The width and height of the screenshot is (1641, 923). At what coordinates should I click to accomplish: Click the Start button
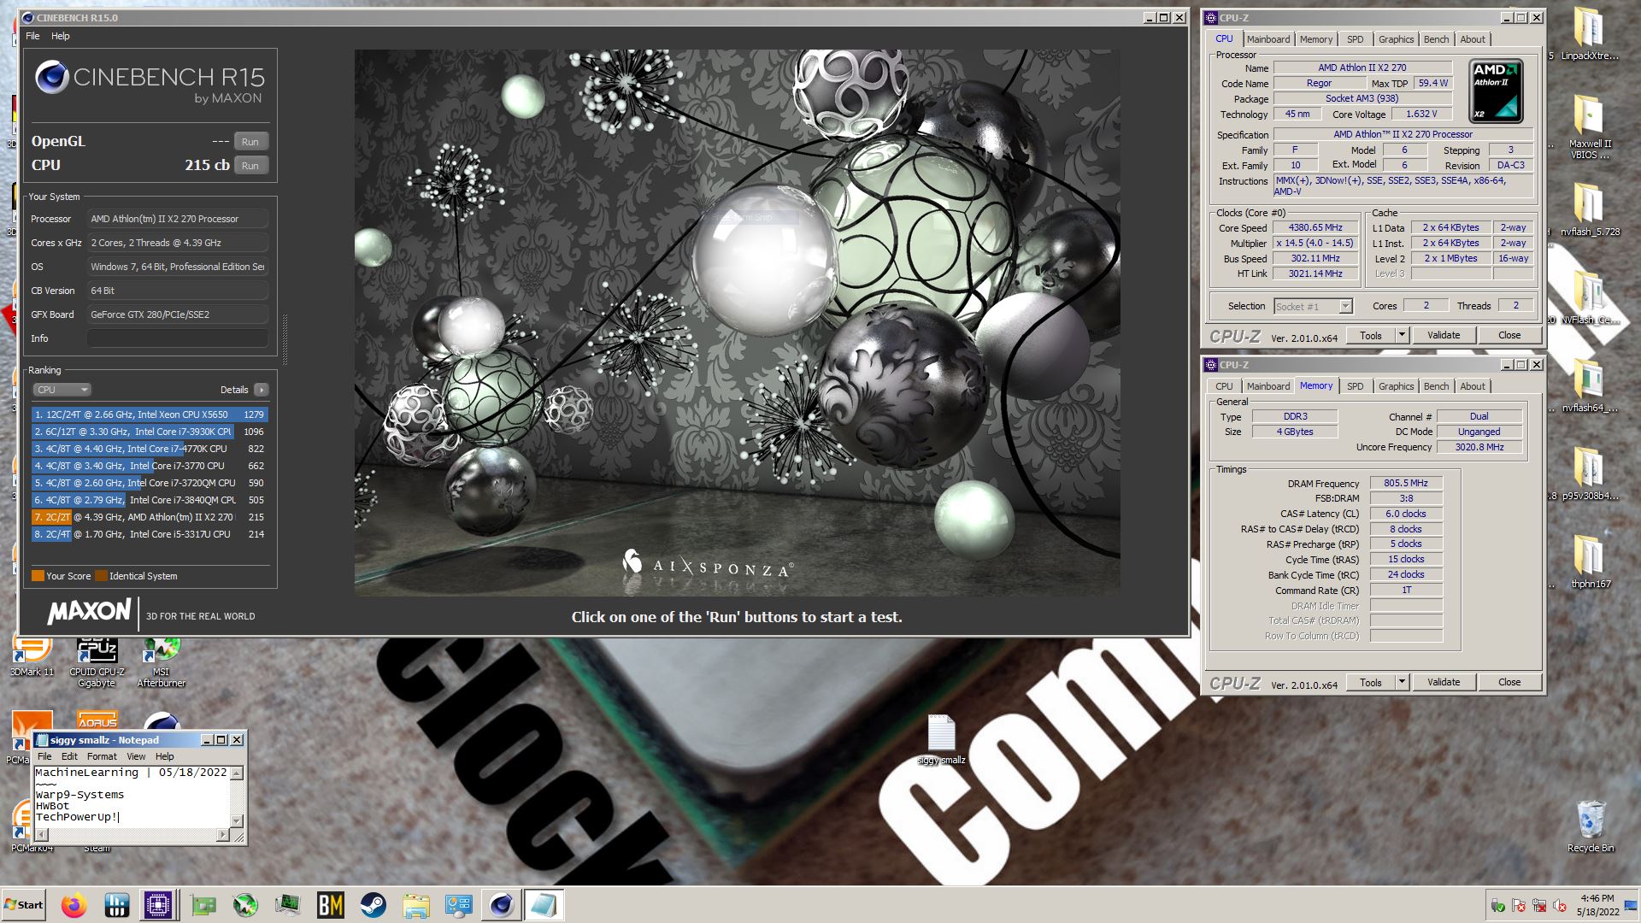tap(24, 905)
